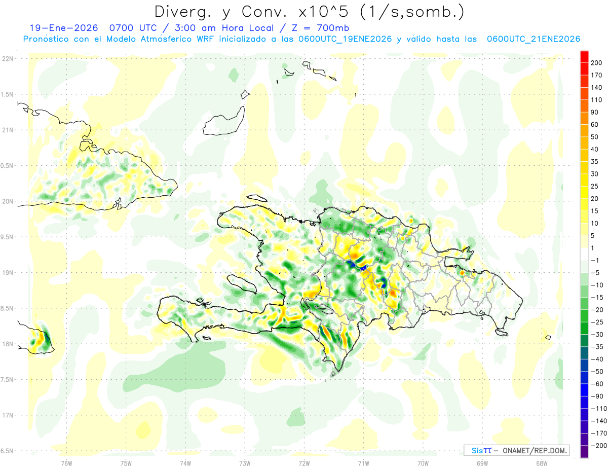Click the '68W' longitude label
Screen dimensions: 608x470
coord(542,463)
